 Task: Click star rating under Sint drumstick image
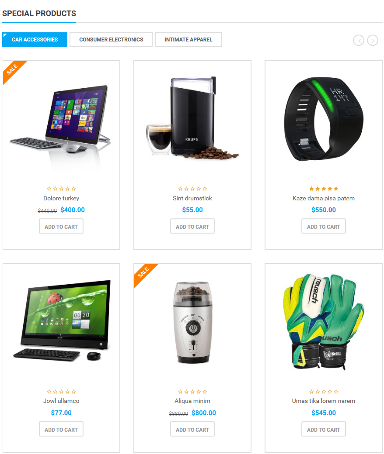pos(192,189)
